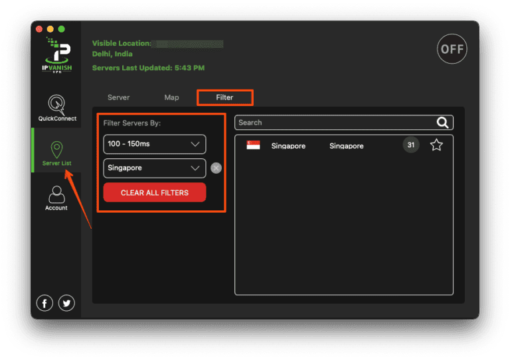This screenshot has width=510, height=360.
Task: Remove the Singapore country filter
Action: point(216,168)
